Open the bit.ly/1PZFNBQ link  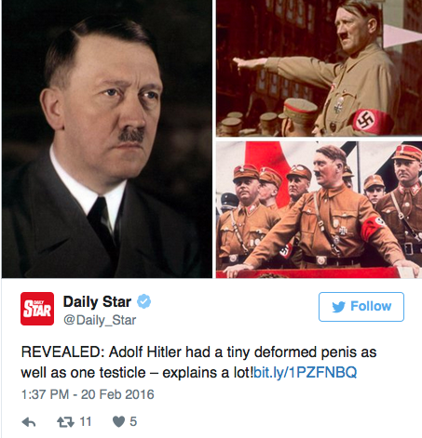coord(306,372)
